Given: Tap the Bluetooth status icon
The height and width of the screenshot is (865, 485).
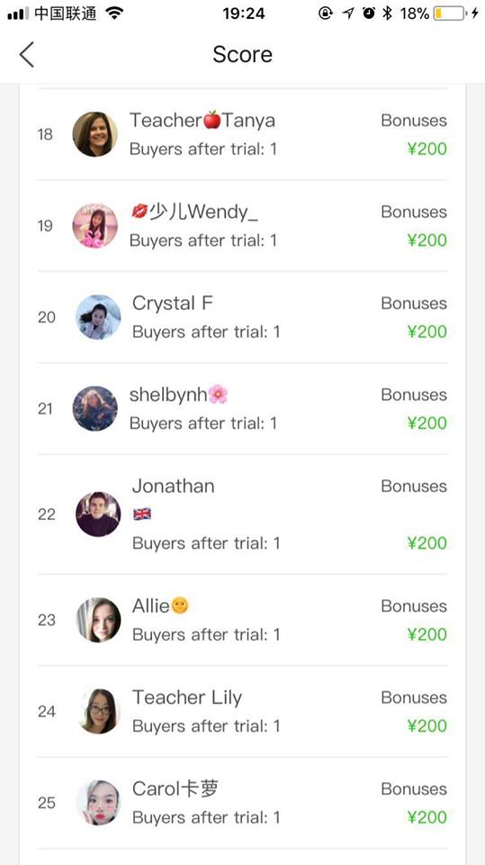Looking at the screenshot, I should [388, 14].
